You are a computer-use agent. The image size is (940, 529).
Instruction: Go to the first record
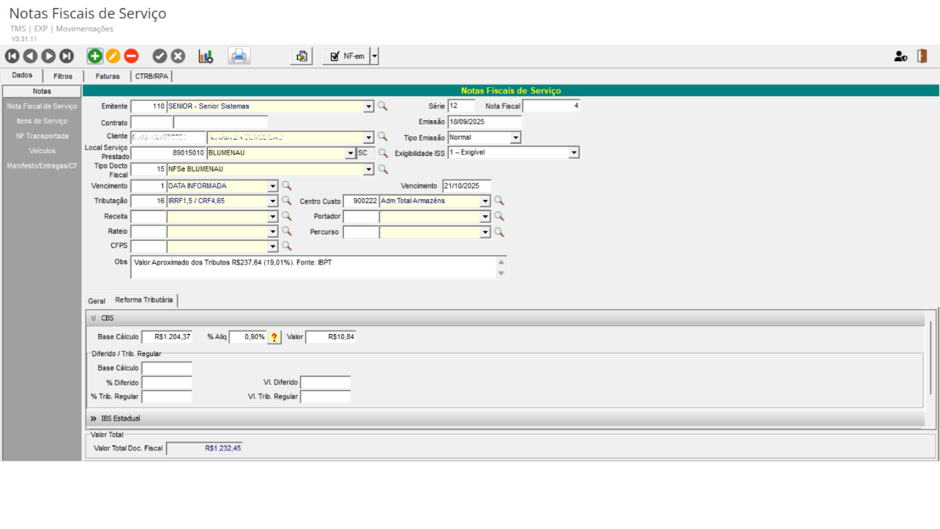(12, 56)
